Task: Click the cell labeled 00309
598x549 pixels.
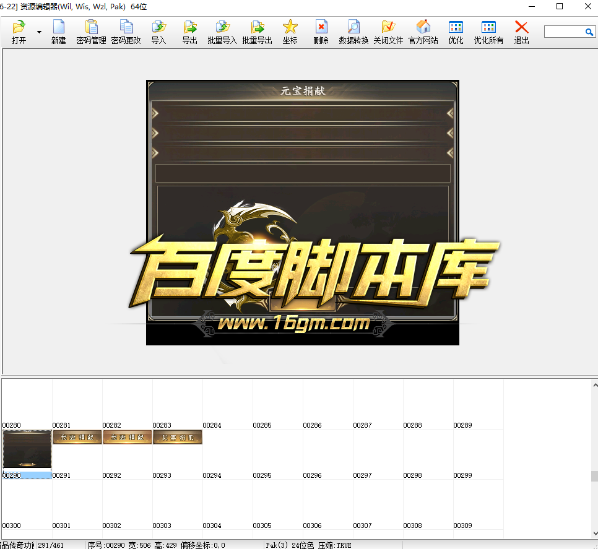Action: tap(479, 504)
